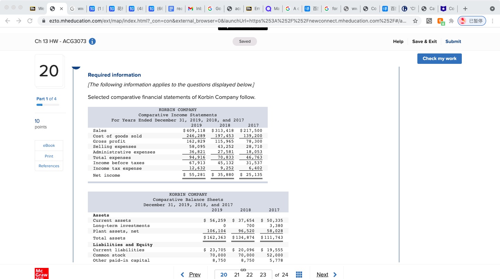Image resolution: width=500 pixels, height=279 pixels.
Task: Click the 'Long-term investments' row label
Action: pyautogui.click(x=121, y=226)
